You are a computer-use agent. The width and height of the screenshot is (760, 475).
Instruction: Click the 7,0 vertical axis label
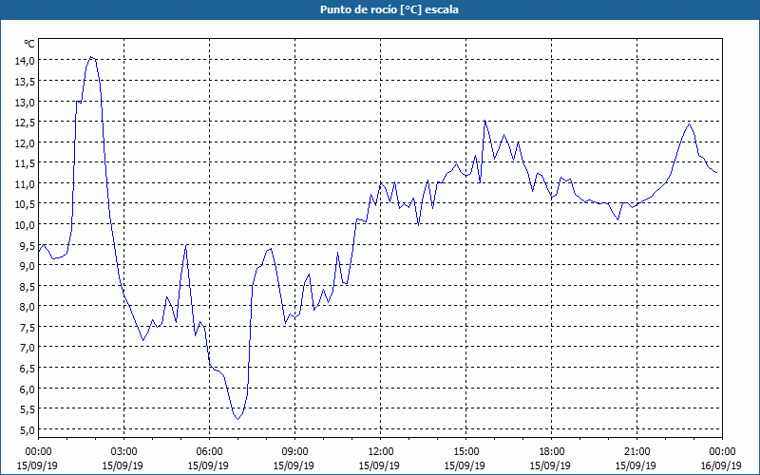click(28, 348)
